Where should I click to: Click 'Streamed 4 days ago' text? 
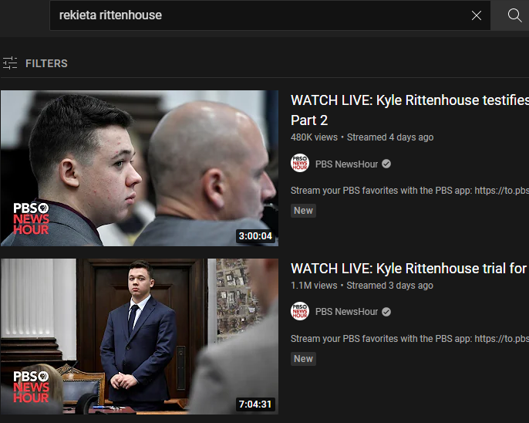[x=390, y=137]
